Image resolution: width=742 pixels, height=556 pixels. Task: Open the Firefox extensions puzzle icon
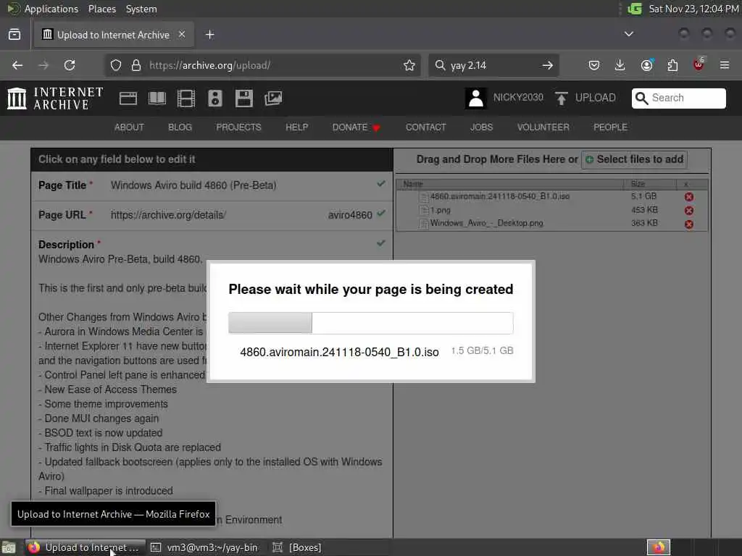point(672,65)
